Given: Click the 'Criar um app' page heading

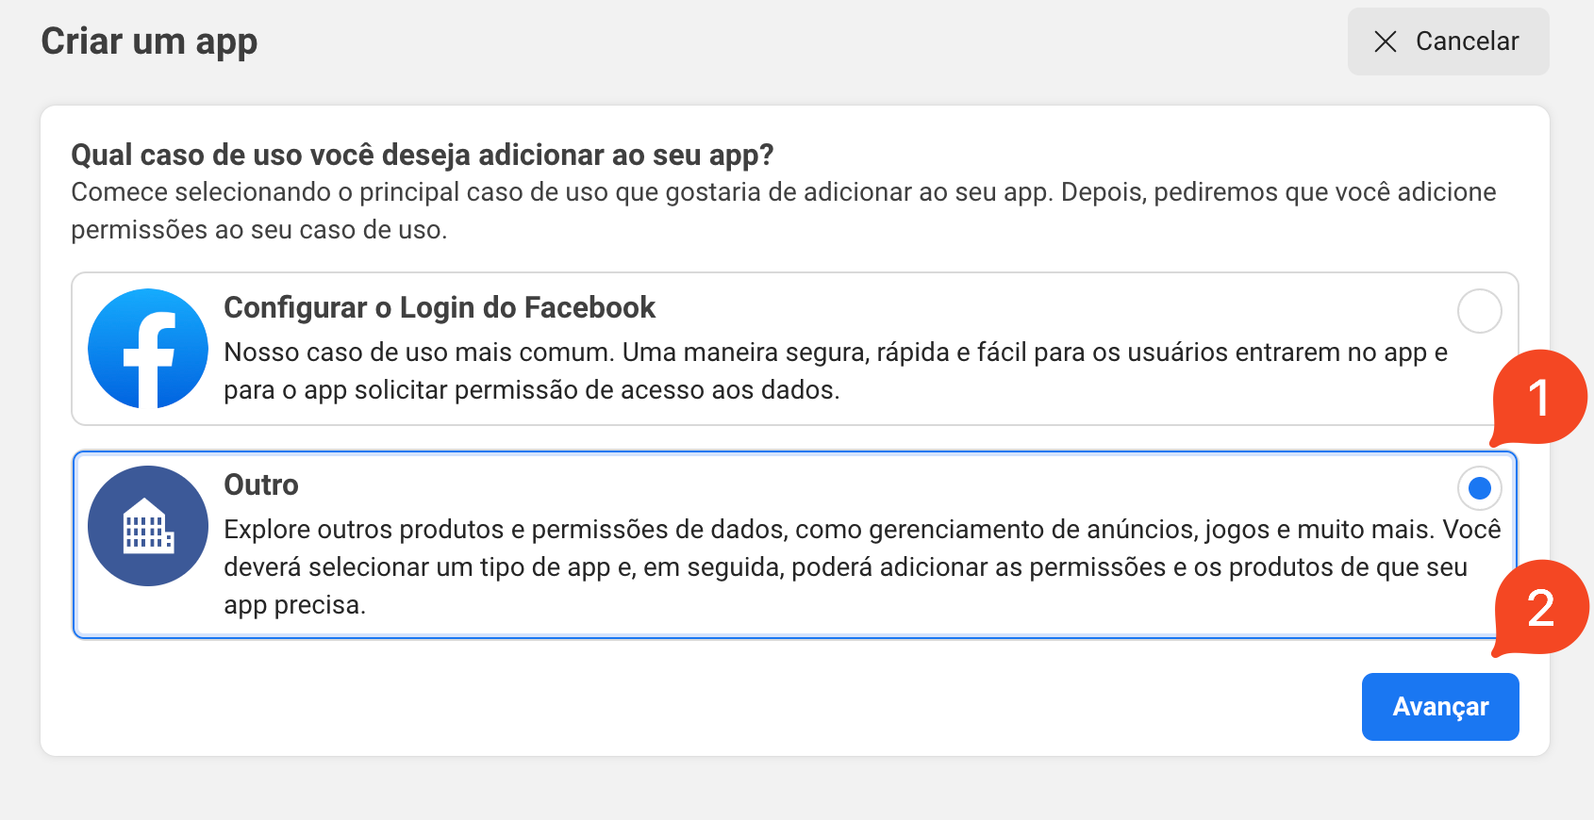Looking at the screenshot, I should pos(149,41).
